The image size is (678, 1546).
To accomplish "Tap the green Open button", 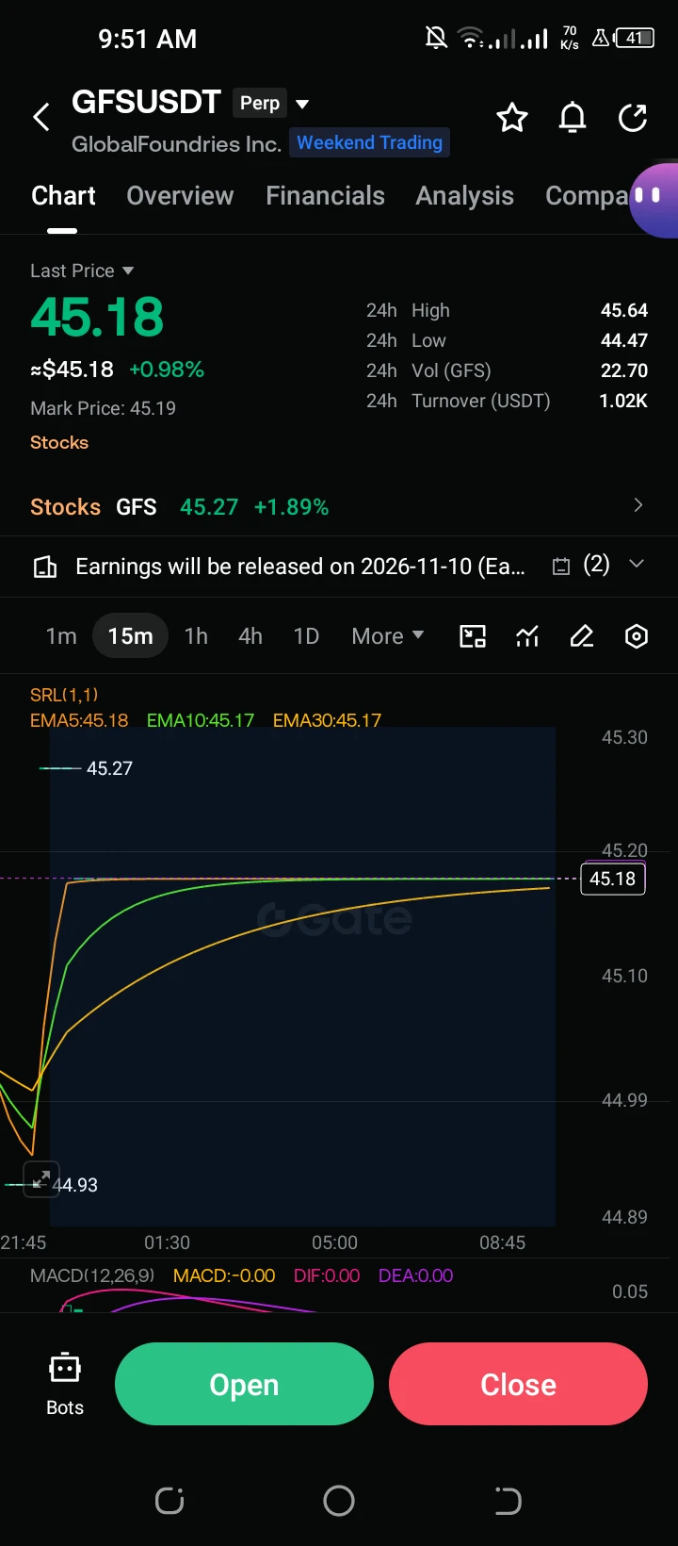I will [244, 1384].
